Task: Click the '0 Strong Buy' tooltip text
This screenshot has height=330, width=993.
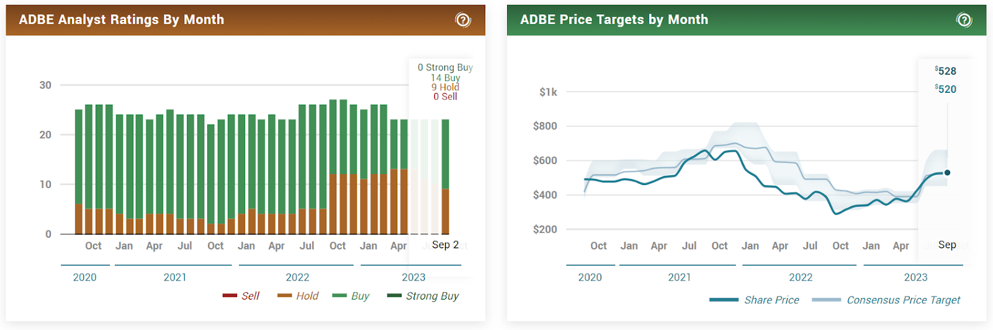Action: tap(445, 67)
